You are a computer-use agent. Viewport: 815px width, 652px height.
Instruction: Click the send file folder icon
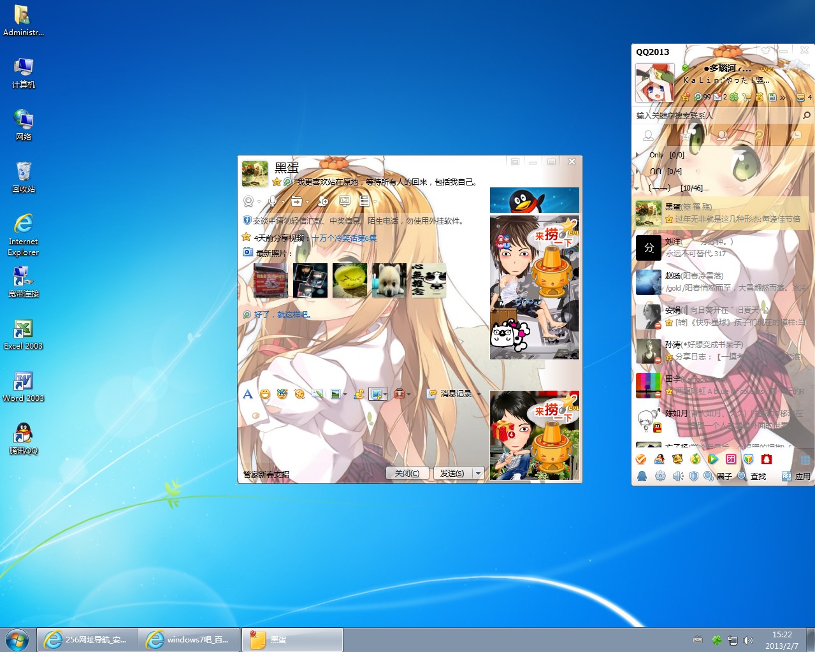pyautogui.click(x=296, y=201)
